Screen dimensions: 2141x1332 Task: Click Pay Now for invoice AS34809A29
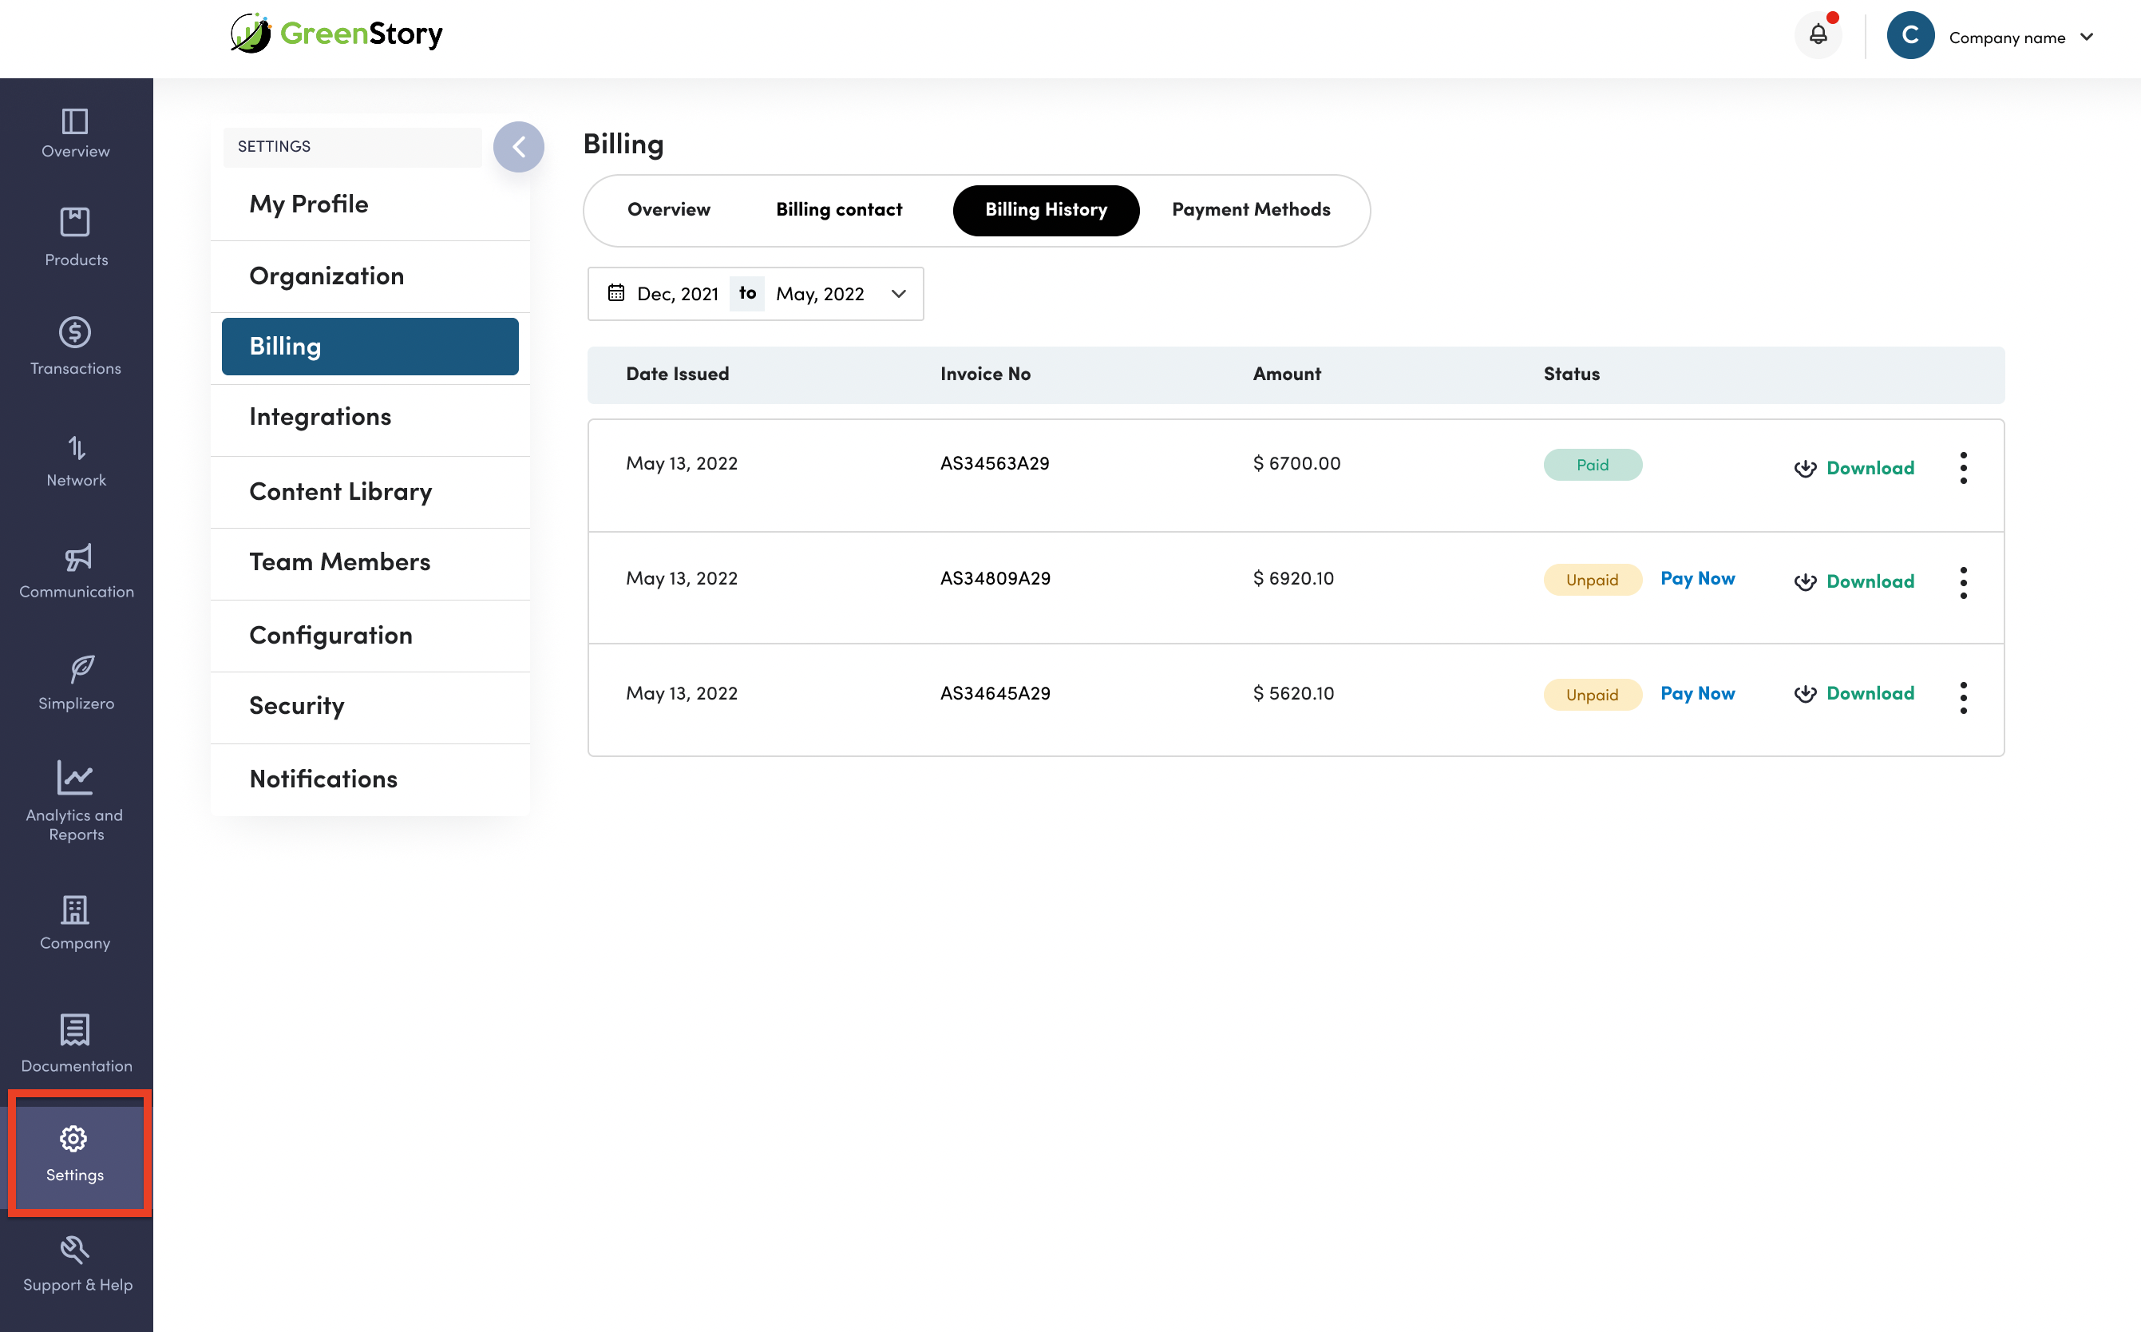point(1697,579)
